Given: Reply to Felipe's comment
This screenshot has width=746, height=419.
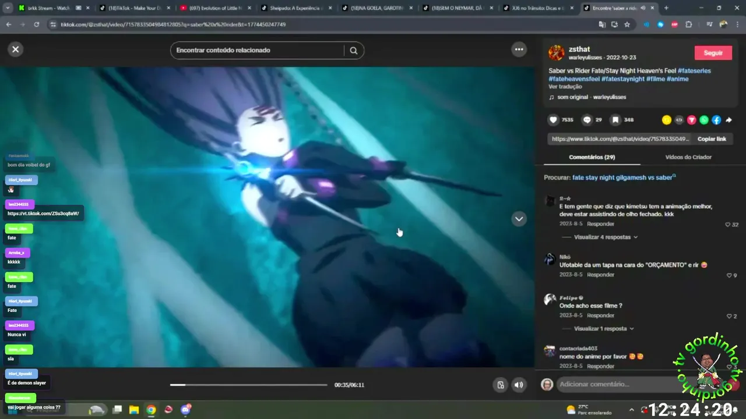Looking at the screenshot, I should [x=600, y=315].
